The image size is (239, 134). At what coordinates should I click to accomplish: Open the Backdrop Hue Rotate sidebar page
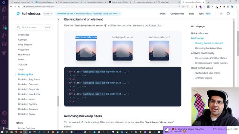(29, 94)
